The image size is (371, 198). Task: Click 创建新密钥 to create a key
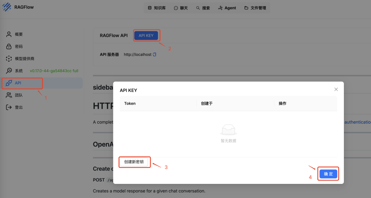[x=134, y=162]
